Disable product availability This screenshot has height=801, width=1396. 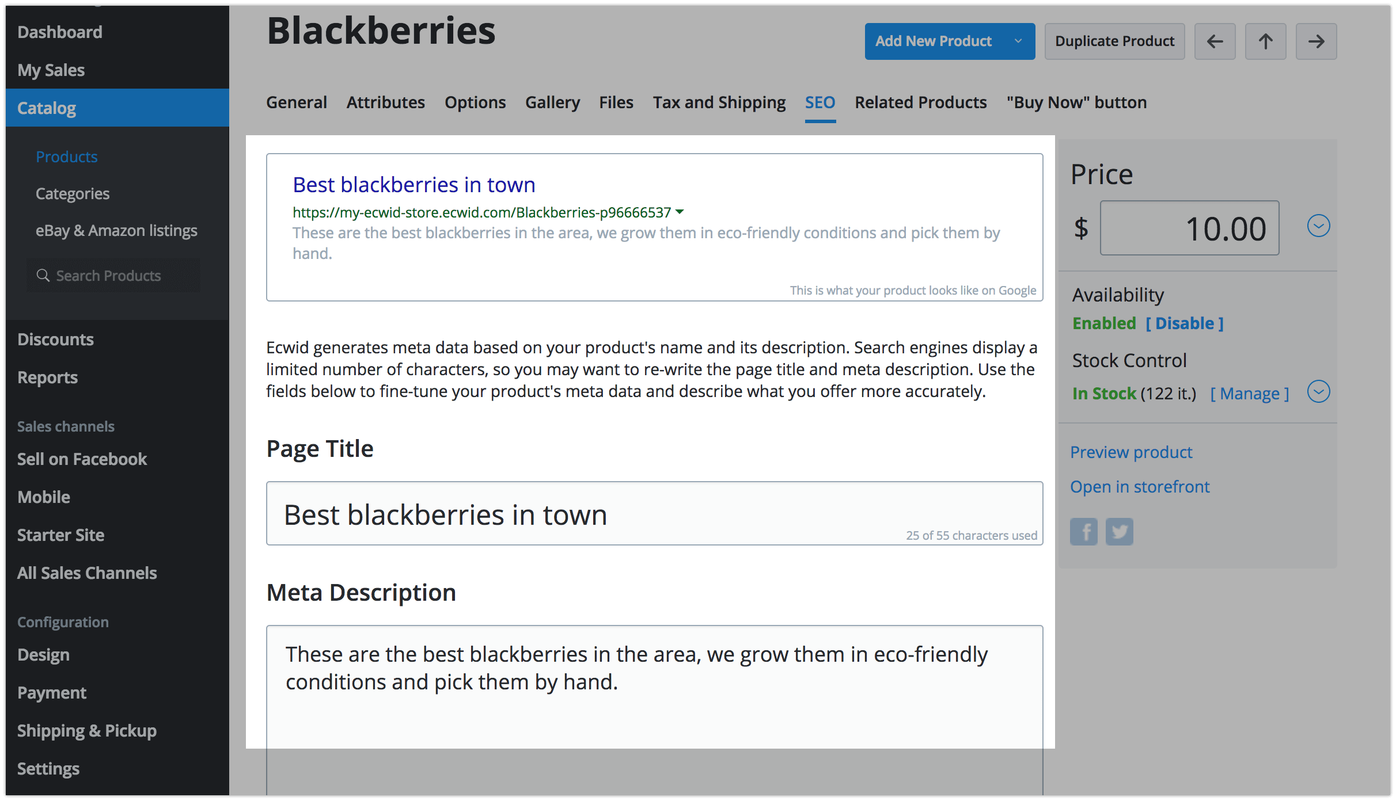1185,323
